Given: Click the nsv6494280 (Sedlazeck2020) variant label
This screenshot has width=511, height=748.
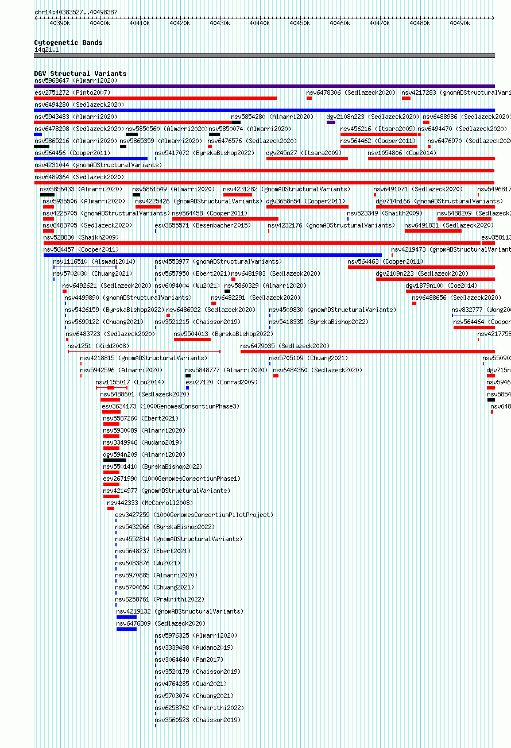Looking at the screenshot, I should click(79, 105).
